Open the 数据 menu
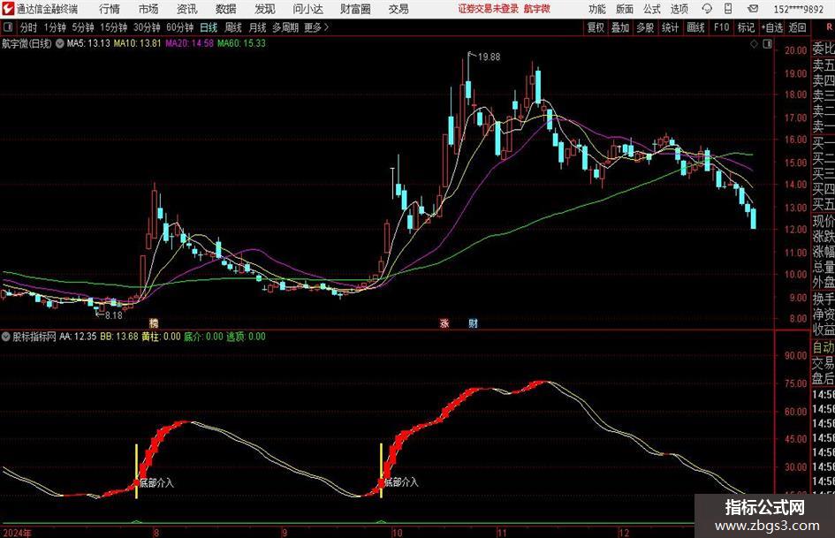This screenshot has width=835, height=538. point(226,9)
